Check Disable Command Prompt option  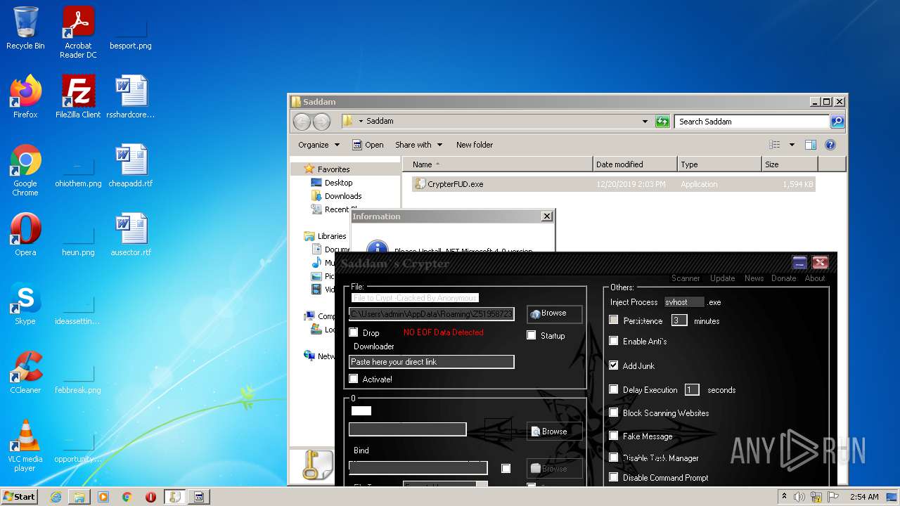(614, 477)
